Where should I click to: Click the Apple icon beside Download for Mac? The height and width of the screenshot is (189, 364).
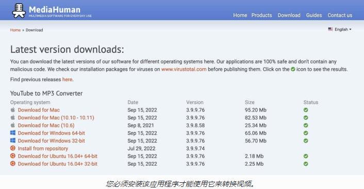click(13, 109)
